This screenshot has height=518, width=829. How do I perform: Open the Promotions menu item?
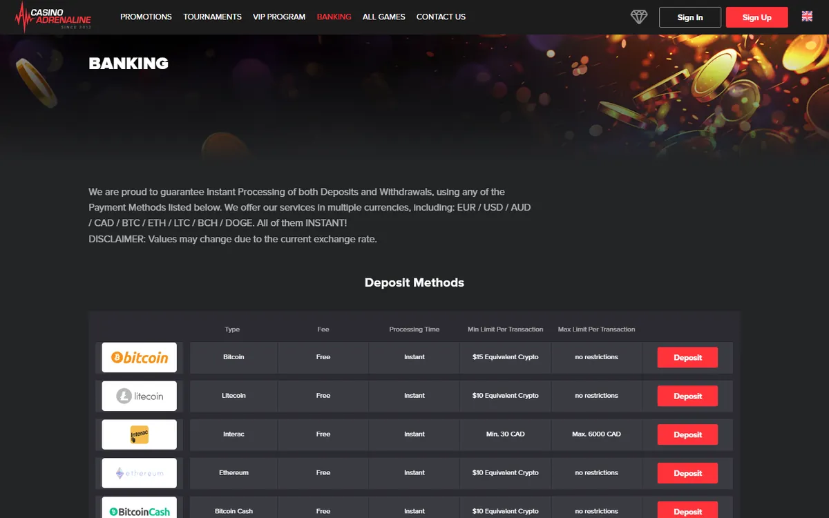[x=146, y=17]
